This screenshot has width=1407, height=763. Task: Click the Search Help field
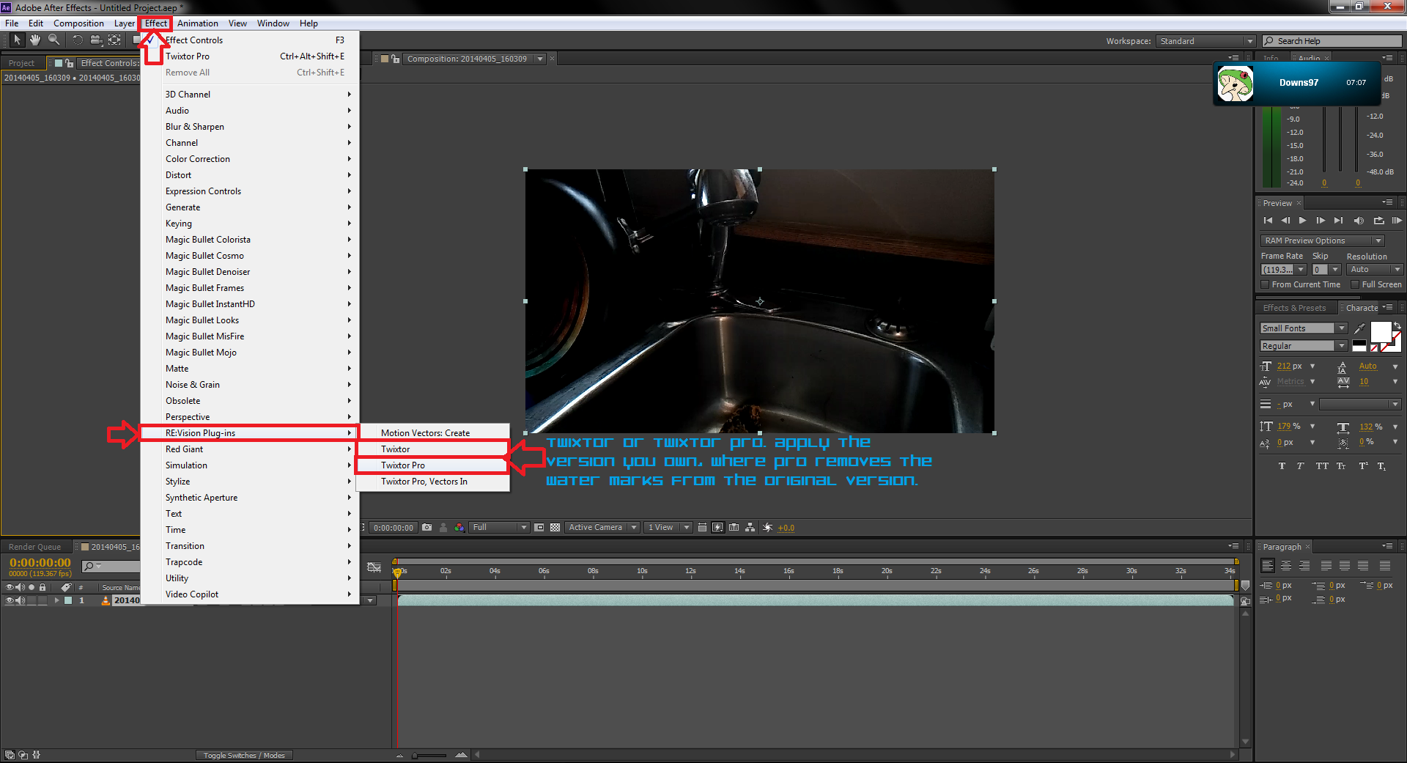pos(1332,41)
